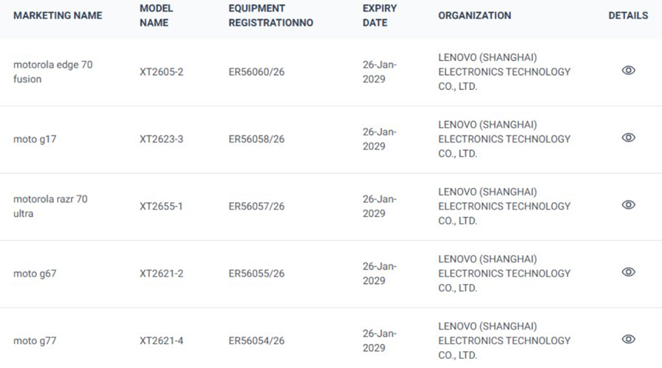Open details eye icon for moto g77
The height and width of the screenshot is (368, 662).
pyautogui.click(x=628, y=339)
